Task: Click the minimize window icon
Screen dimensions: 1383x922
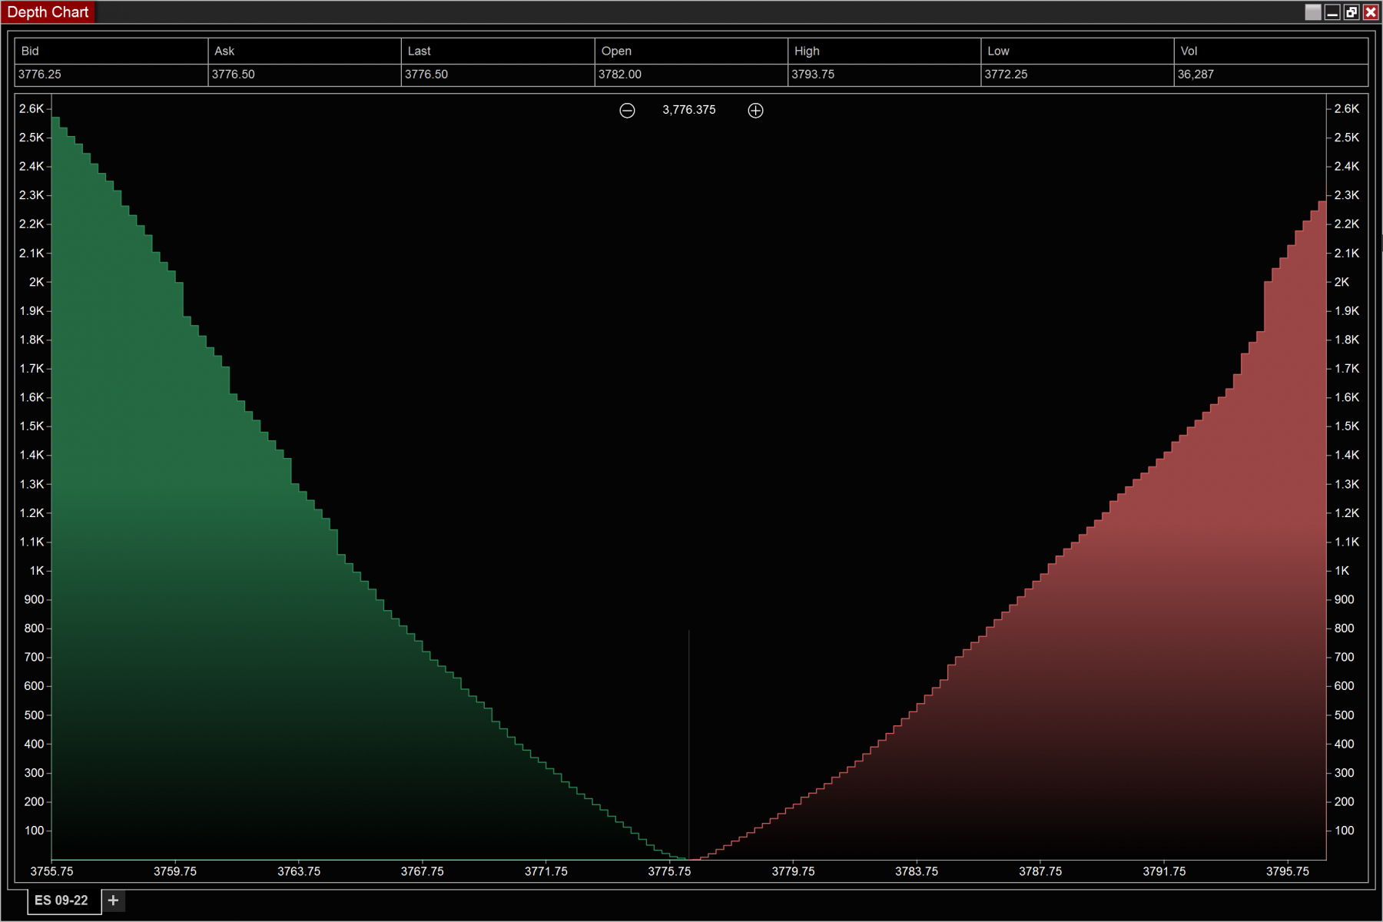Action: click(x=1331, y=12)
